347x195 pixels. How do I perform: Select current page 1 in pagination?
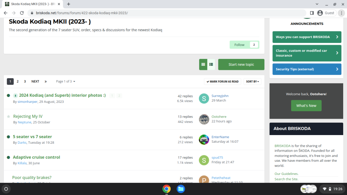click(10, 81)
